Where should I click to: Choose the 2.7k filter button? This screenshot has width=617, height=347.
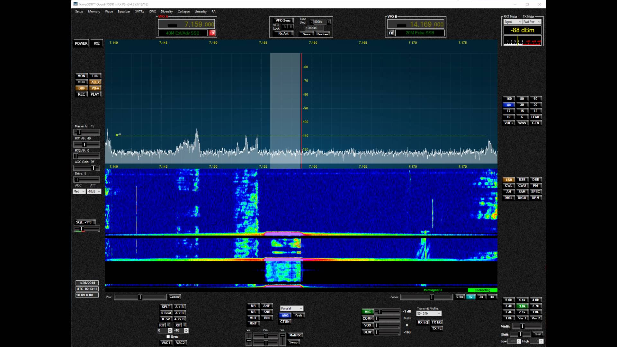click(x=535, y=306)
